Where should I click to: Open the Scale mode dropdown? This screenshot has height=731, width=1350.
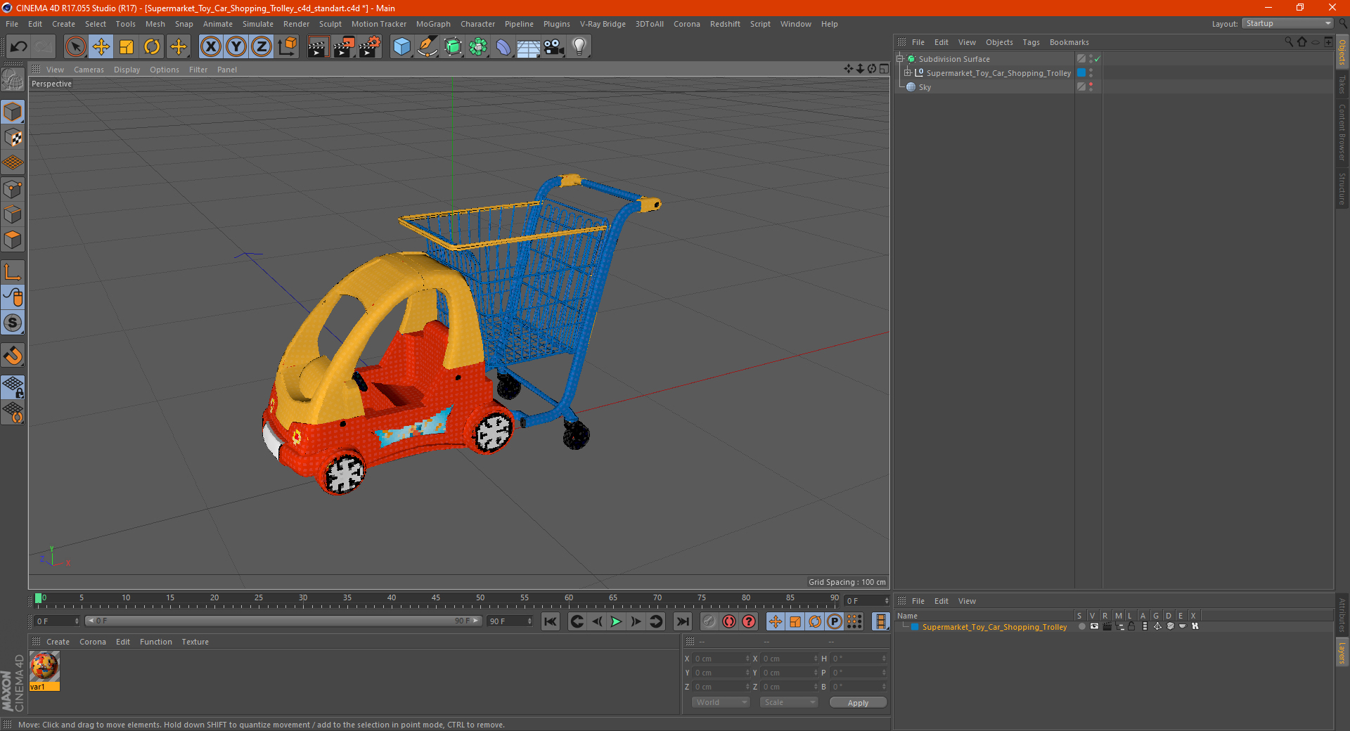point(789,702)
